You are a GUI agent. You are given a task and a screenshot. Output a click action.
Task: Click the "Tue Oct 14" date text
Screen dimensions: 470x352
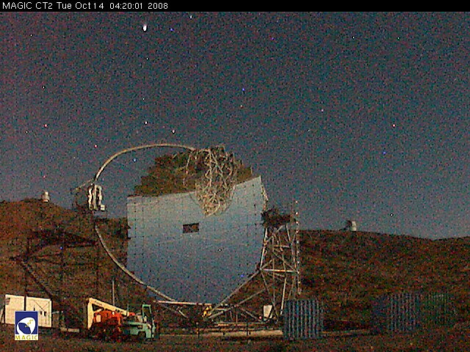[81, 5]
